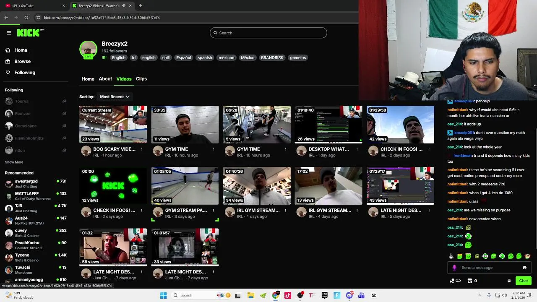Open options menu for GYM STREAM PA... video
Screen dimensions: 537x302
pos(214,211)
